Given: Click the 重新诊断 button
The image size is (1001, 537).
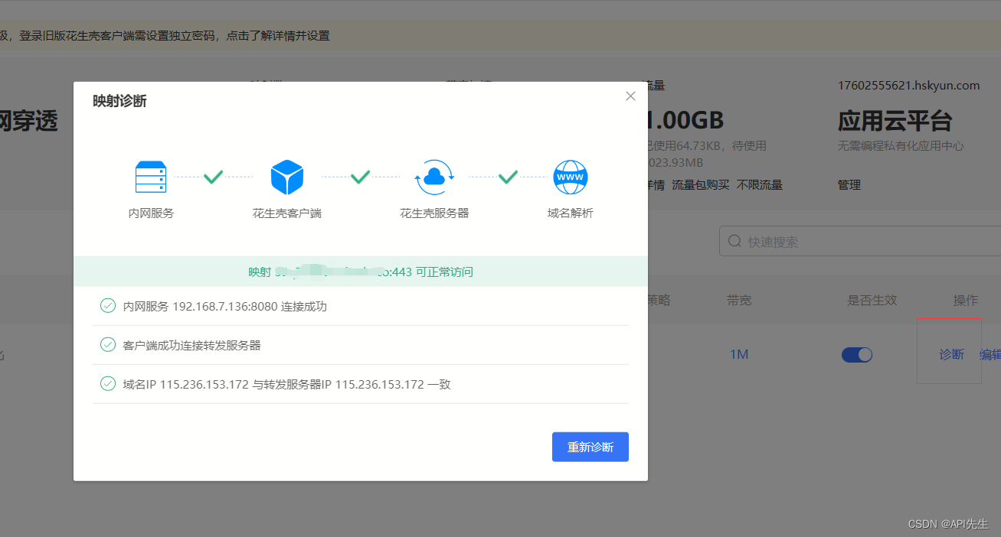Looking at the screenshot, I should (590, 447).
